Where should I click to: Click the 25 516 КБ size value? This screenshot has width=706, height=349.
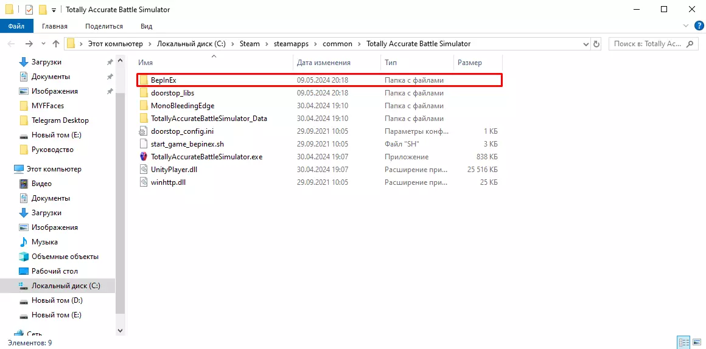(482, 170)
